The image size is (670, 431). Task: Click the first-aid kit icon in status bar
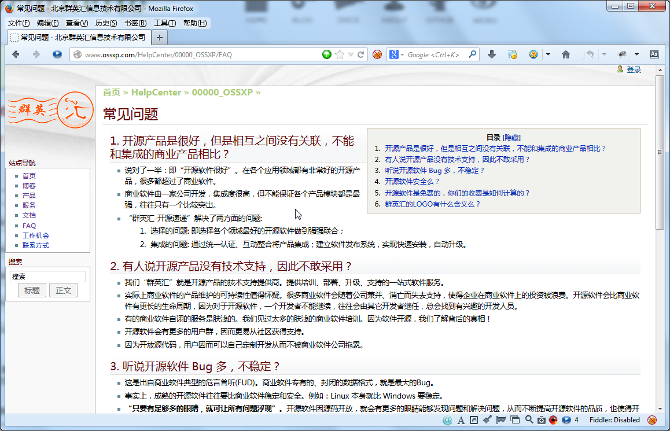pyautogui.click(x=542, y=420)
